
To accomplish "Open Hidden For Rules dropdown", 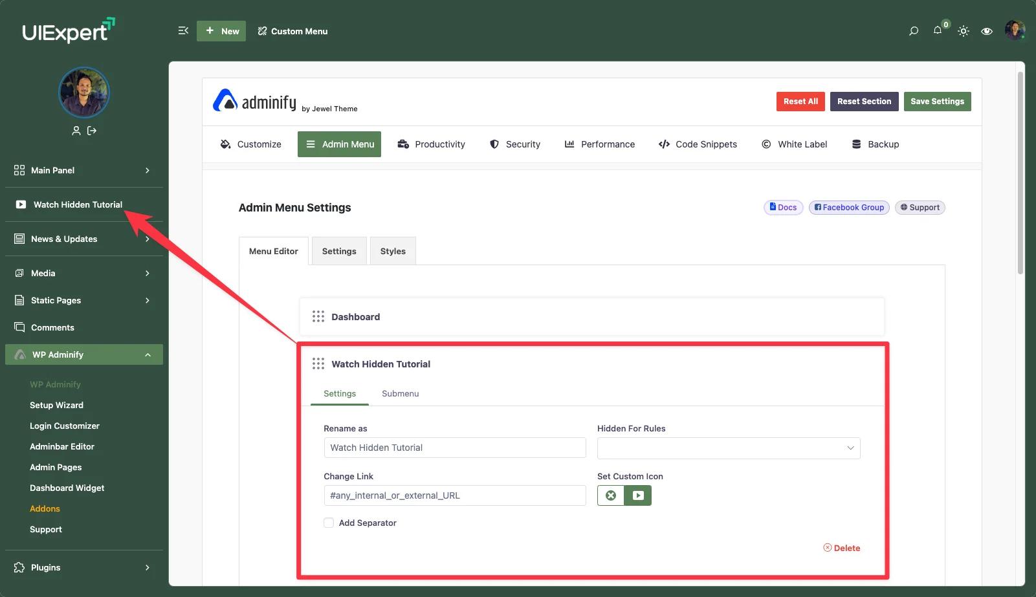I will point(729,448).
